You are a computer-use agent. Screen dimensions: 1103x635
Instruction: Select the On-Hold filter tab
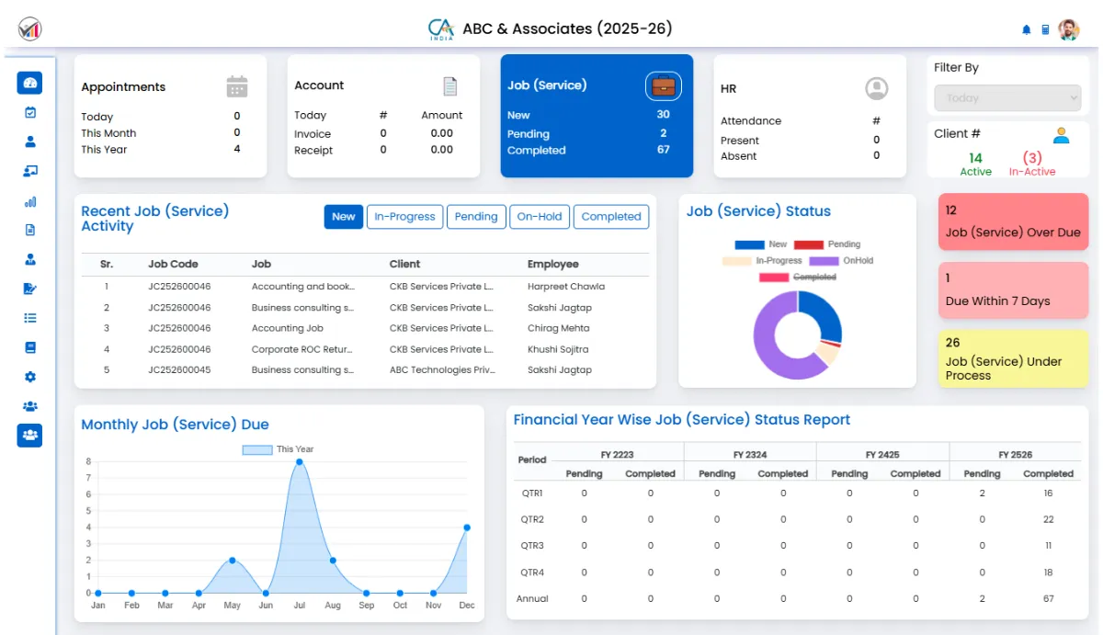point(540,217)
